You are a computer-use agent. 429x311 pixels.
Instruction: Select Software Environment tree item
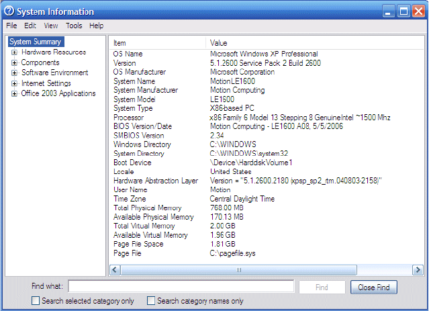coord(55,73)
